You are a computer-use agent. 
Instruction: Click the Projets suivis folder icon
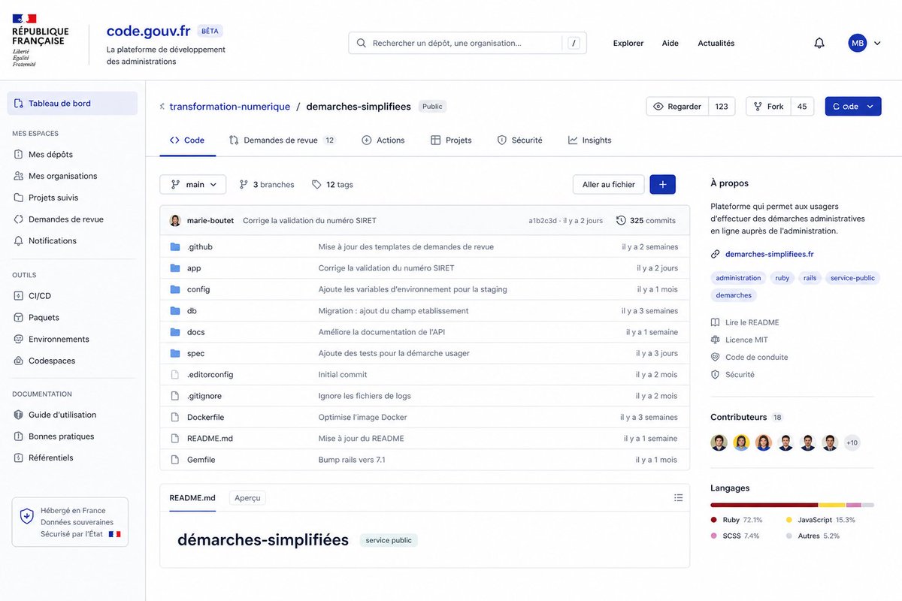point(19,198)
